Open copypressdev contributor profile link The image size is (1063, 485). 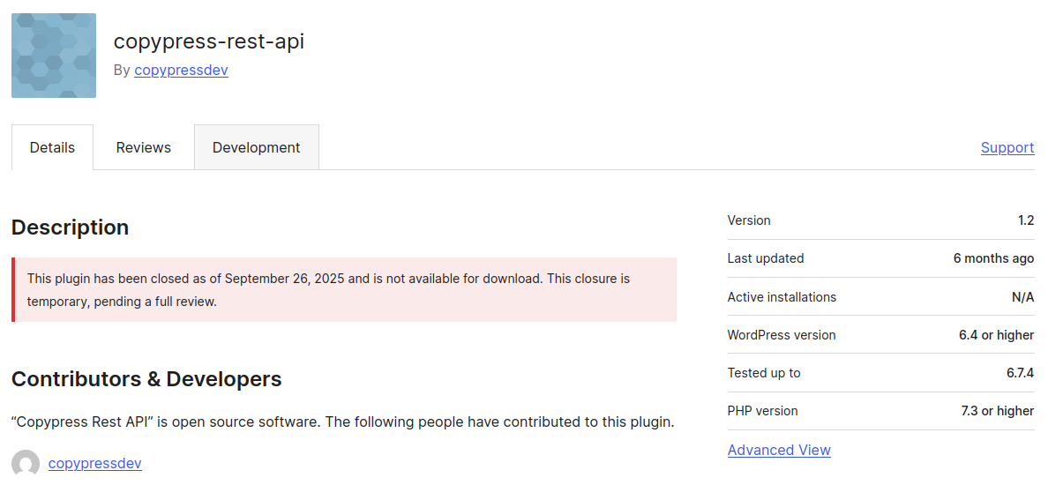[x=94, y=463]
